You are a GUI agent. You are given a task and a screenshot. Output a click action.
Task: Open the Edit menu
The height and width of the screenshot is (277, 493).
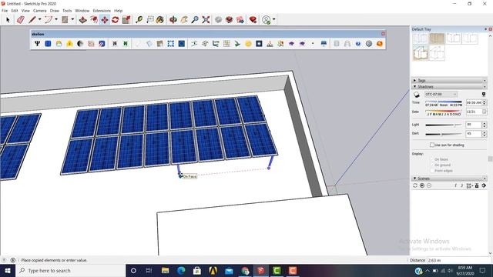pyautogui.click(x=15, y=11)
